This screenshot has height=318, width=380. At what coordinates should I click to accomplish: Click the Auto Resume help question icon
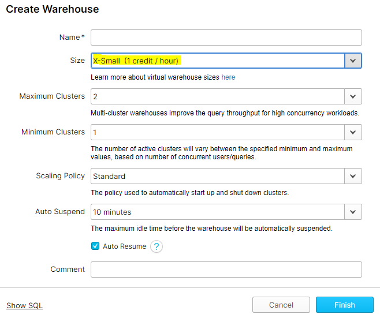156,246
